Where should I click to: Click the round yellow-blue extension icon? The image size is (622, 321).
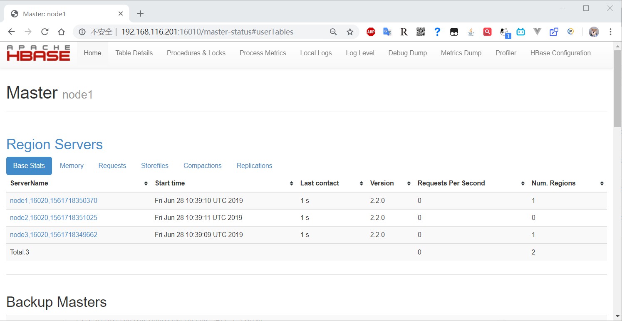pyautogui.click(x=570, y=32)
